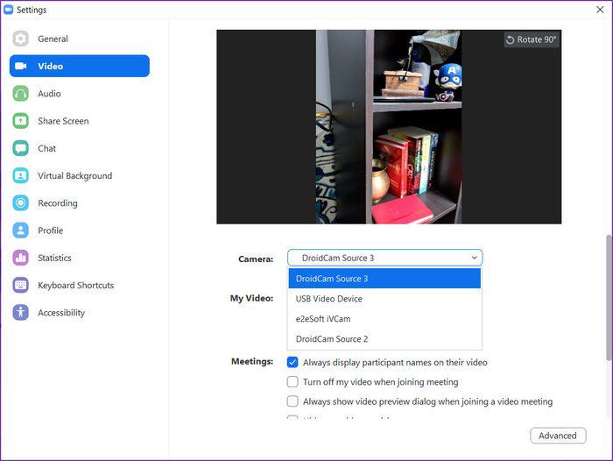The image size is (613, 461).
Task: Click the camera video preview image
Action: point(389,127)
